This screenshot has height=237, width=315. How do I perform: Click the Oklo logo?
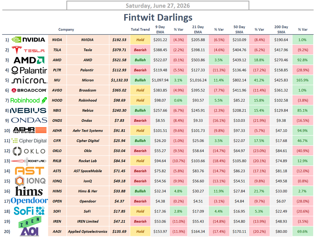pos(29,151)
